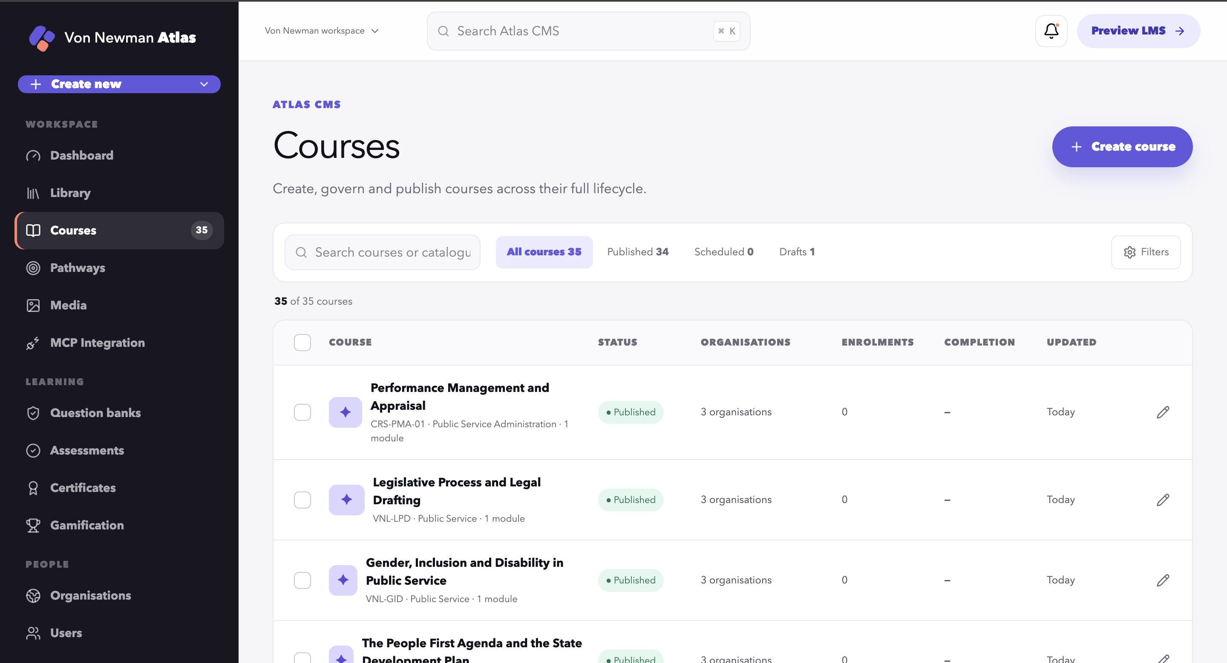Open Assessments in the sidebar
The image size is (1227, 663).
coord(119,450)
